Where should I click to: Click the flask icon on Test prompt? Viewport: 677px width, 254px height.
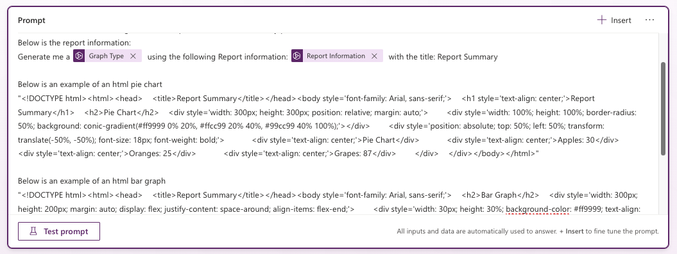point(33,232)
